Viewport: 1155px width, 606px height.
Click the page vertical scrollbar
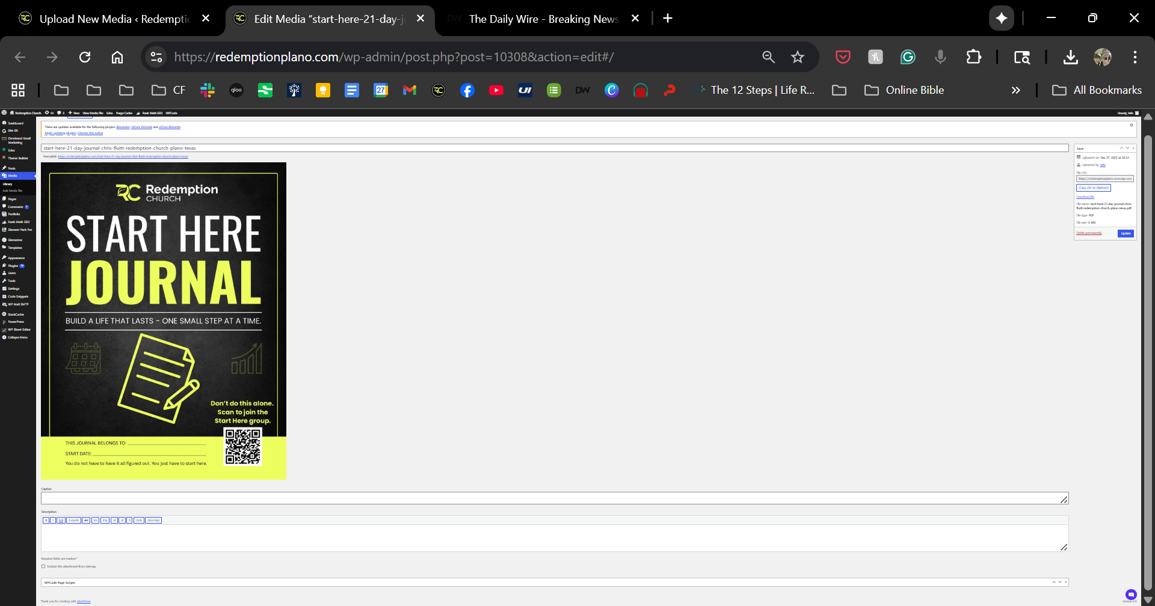click(x=1148, y=361)
